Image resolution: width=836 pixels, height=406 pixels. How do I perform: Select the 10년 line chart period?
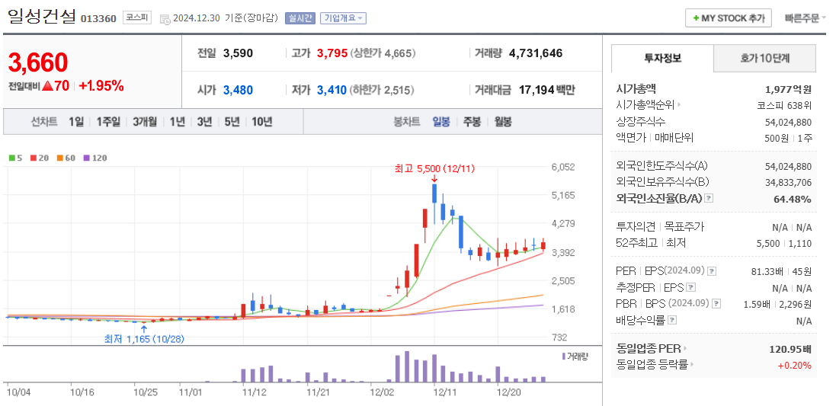pyautogui.click(x=262, y=121)
